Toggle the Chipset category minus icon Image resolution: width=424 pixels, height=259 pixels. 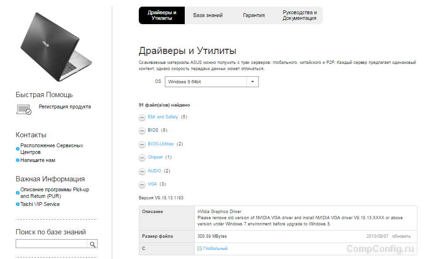(142, 158)
